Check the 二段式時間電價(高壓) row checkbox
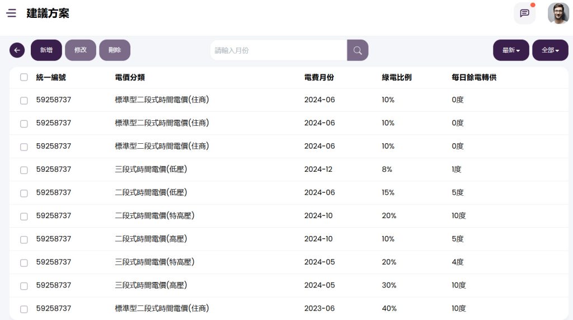The height and width of the screenshot is (320, 573). (24, 239)
